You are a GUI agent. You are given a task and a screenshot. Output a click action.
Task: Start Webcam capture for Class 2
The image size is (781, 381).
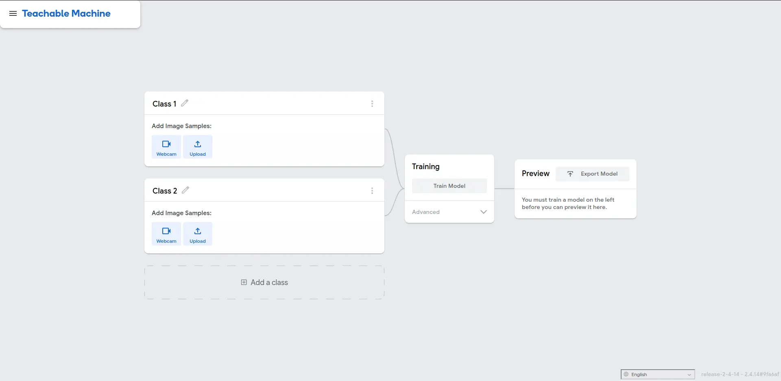(x=166, y=234)
